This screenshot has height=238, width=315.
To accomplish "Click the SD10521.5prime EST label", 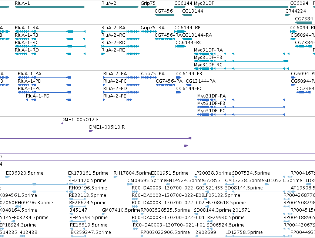I will click(x=283, y=181).
